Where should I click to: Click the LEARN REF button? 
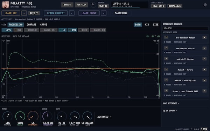tap(11, 13)
